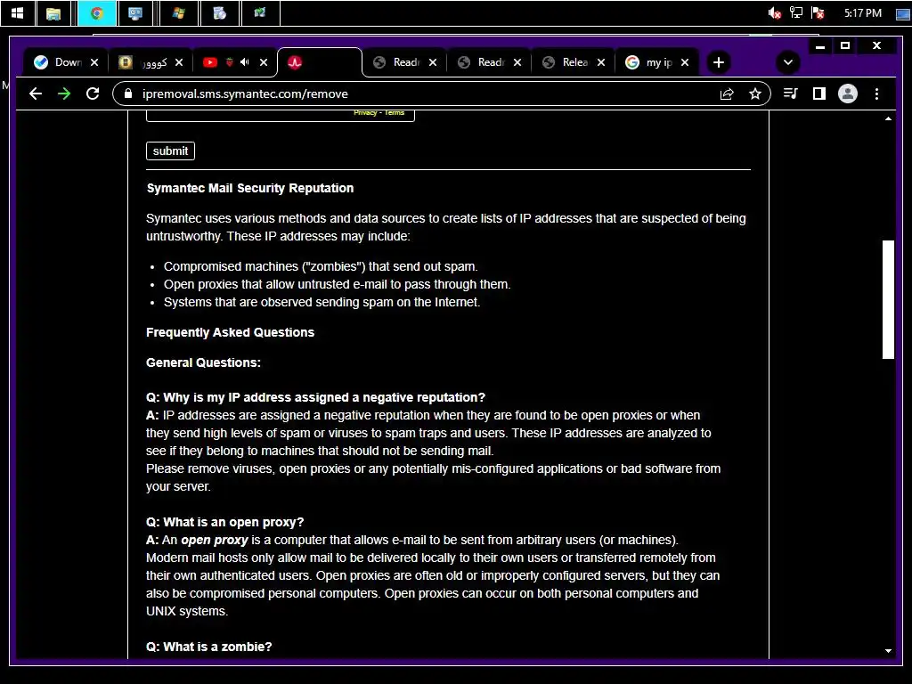
Task: Click the clock showing 5:17 PM
Action: click(x=862, y=12)
